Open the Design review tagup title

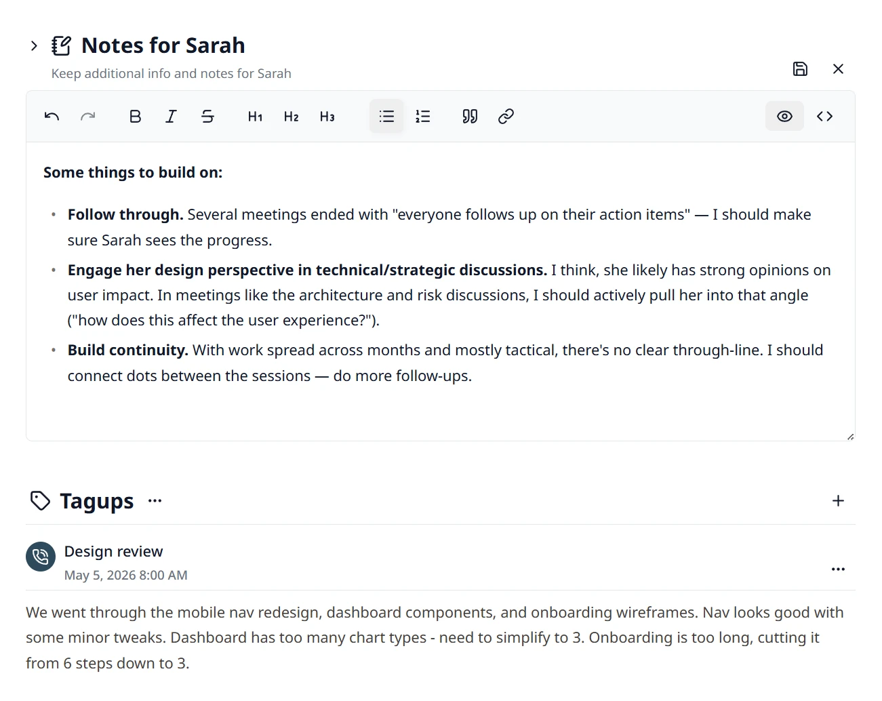pyautogui.click(x=114, y=552)
